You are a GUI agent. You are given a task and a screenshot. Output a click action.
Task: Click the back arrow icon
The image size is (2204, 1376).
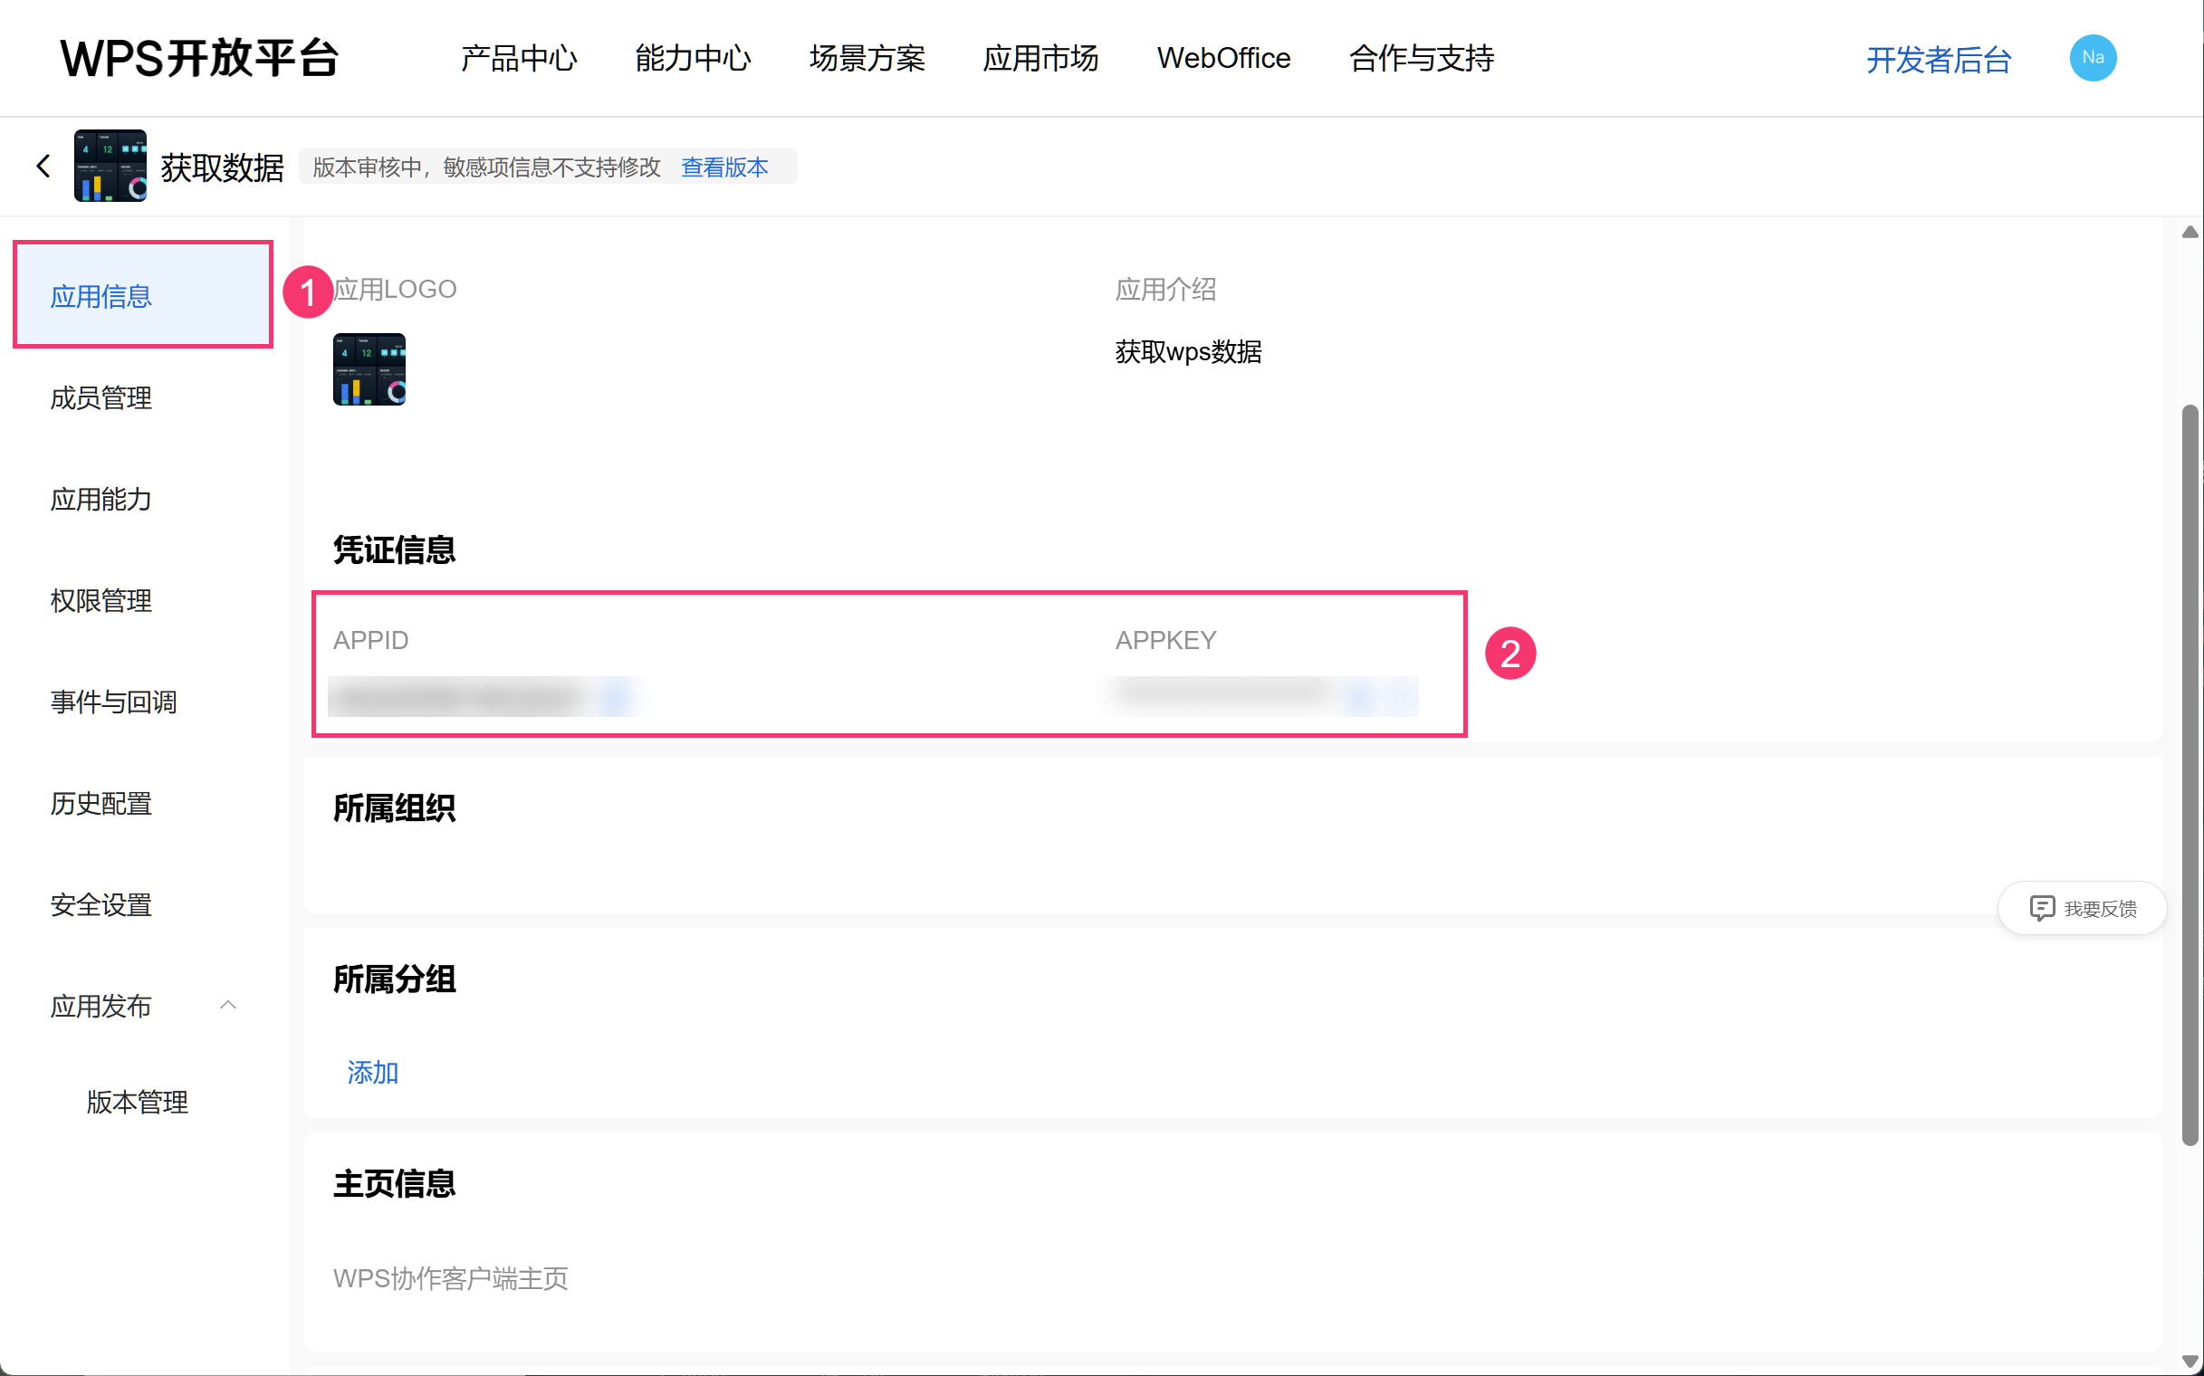pyautogui.click(x=43, y=166)
